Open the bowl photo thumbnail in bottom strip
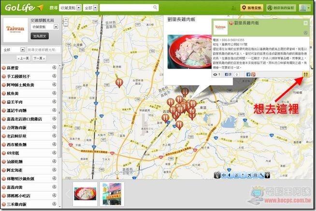Viewport: 316px width, 211px height. point(85,194)
